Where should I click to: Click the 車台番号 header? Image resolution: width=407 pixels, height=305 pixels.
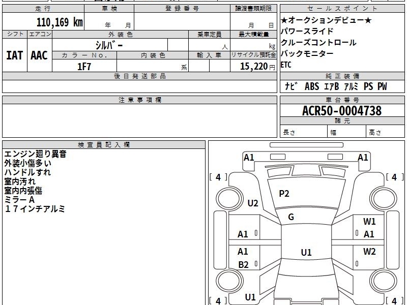click(x=342, y=100)
